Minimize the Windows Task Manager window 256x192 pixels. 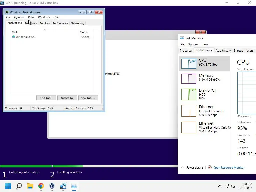(82, 12)
